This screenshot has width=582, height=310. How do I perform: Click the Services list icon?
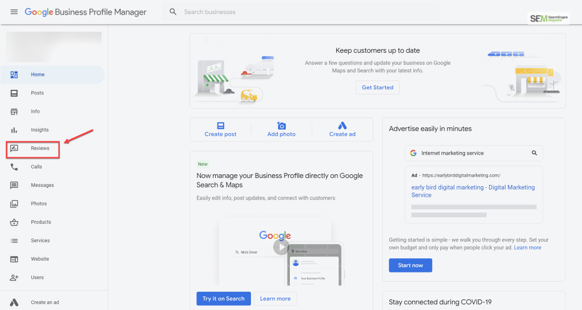14,241
